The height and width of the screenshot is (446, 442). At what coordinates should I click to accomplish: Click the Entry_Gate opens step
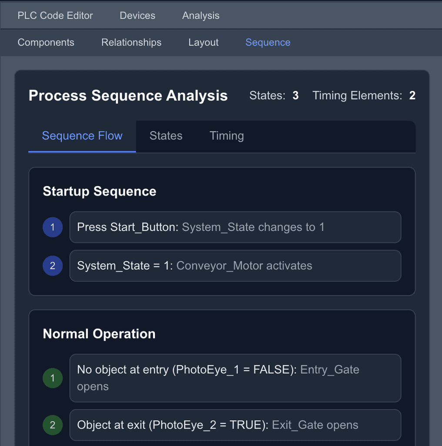point(235,378)
